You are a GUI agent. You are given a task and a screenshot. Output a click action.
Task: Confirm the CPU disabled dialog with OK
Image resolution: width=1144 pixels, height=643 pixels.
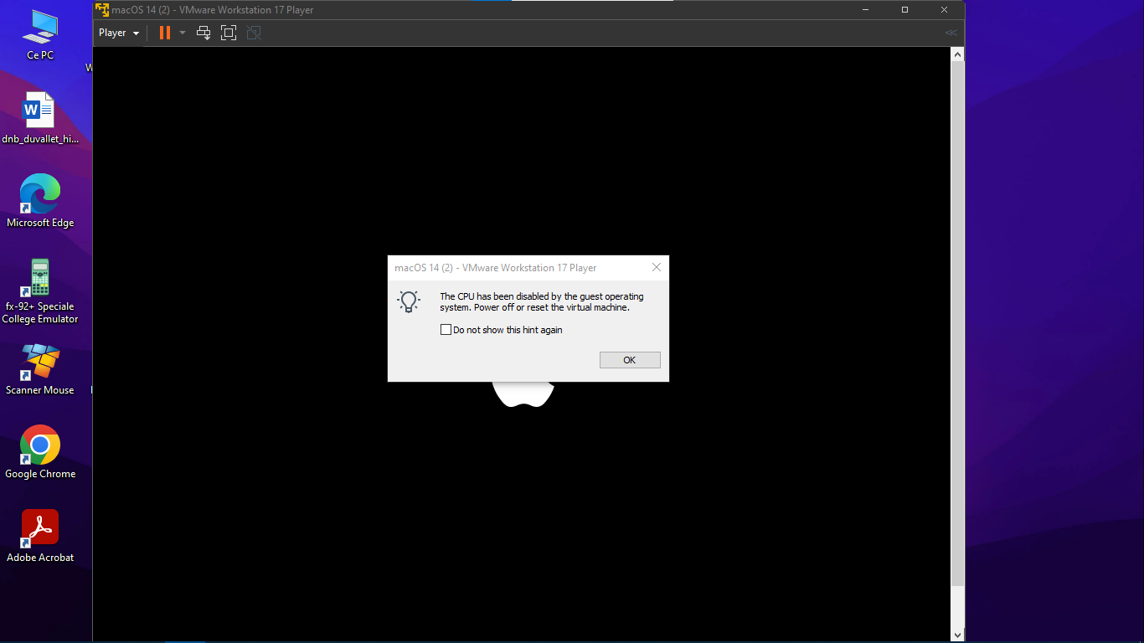point(630,360)
